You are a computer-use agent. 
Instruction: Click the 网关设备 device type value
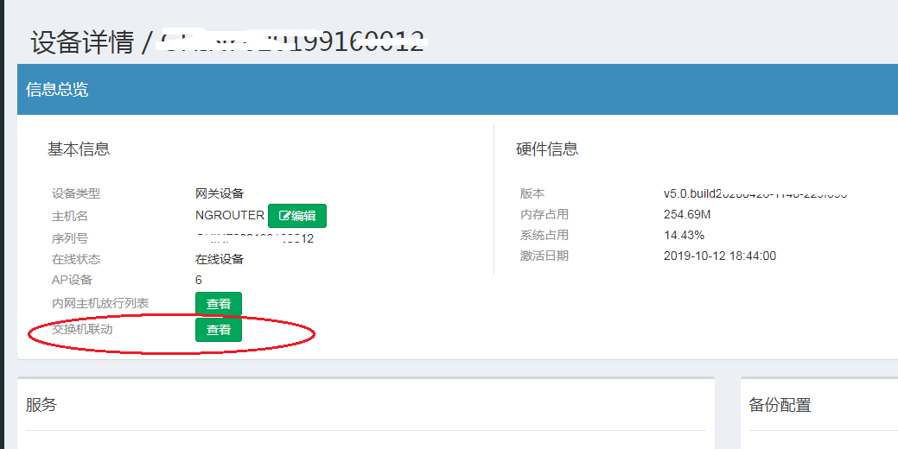tap(220, 193)
